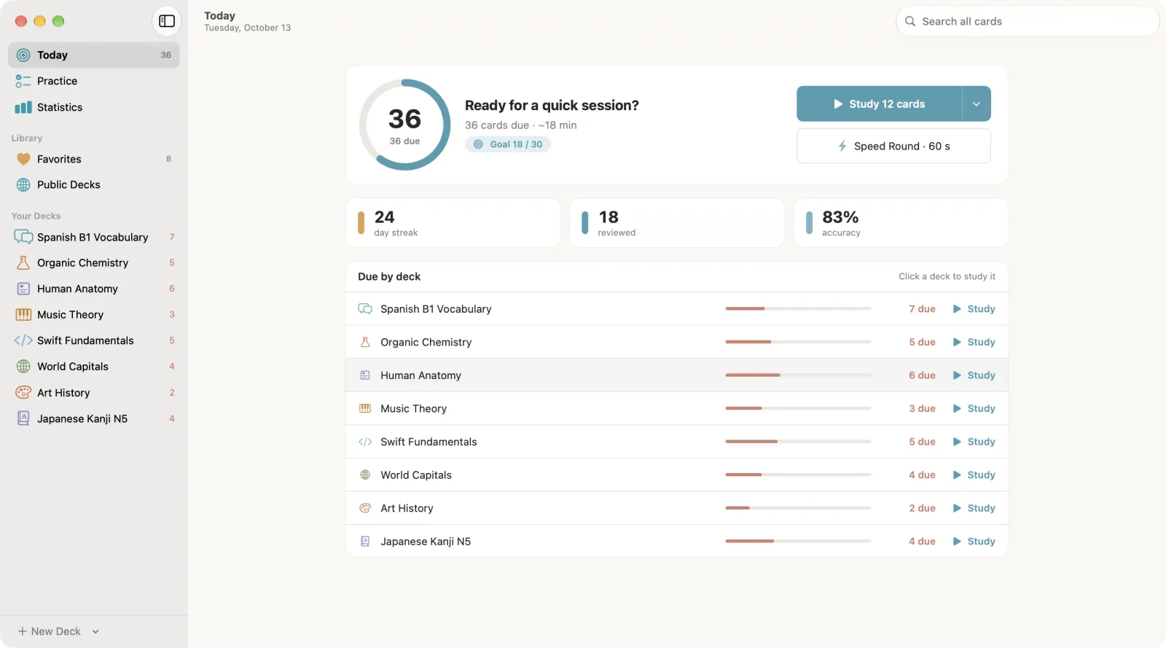Create a New Deck
This screenshot has height=648, width=1166.
click(x=49, y=632)
